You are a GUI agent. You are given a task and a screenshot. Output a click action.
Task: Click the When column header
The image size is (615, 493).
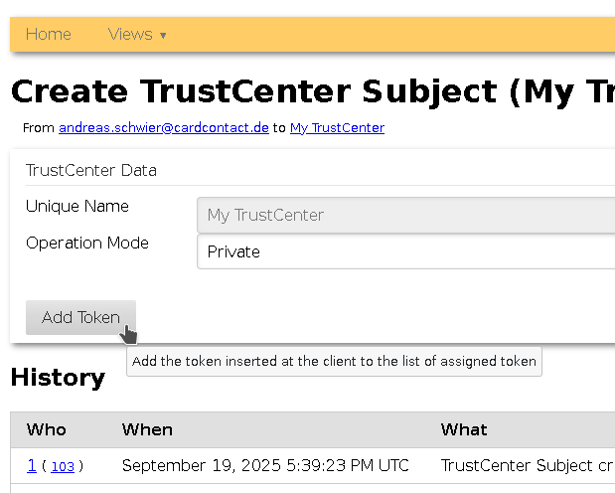(147, 429)
